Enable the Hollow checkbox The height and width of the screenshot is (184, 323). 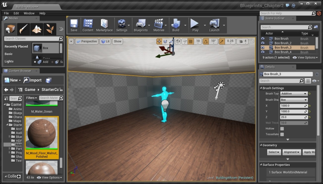[x=282, y=128]
